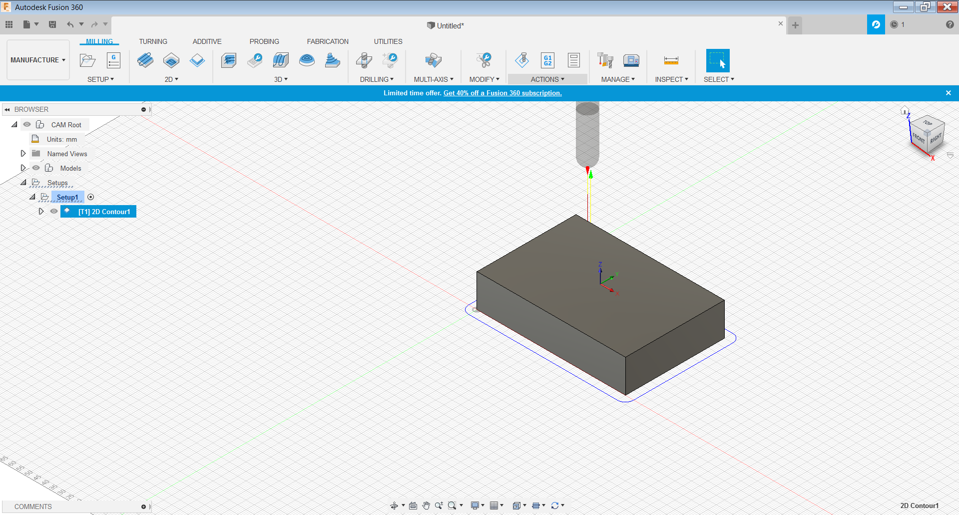Screen dimensions: 959x515
Task: Open the SETUP dropdown menu
Action: tap(100, 79)
